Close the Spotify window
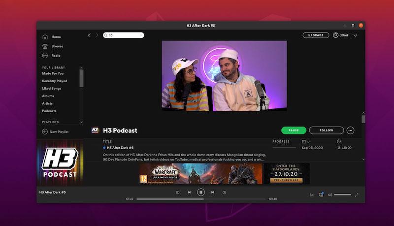This screenshot has width=394, height=226. pyautogui.click(x=361, y=26)
